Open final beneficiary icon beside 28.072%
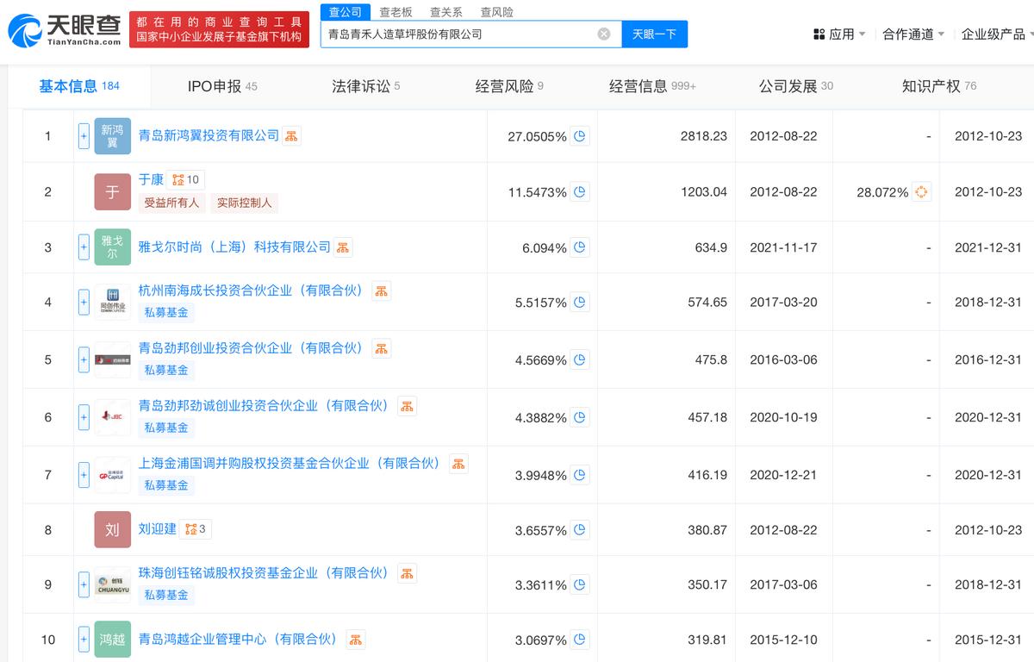The width and height of the screenshot is (1034, 662). 922,192
